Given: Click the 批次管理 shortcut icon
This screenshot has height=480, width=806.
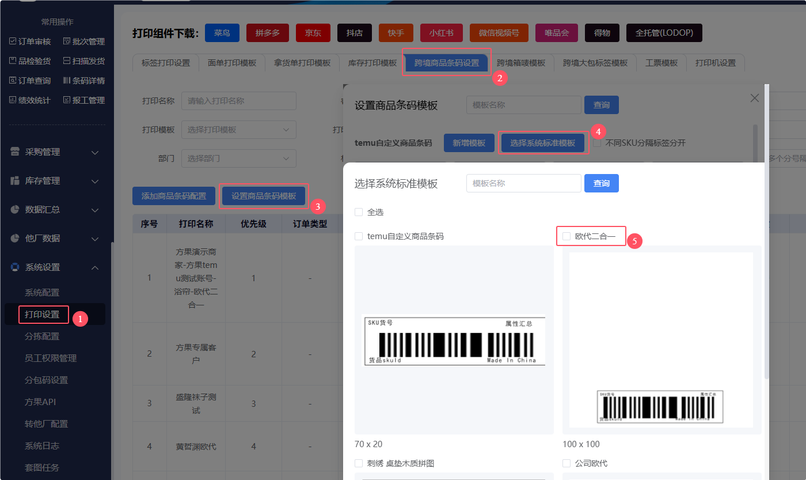Looking at the screenshot, I should 67,41.
